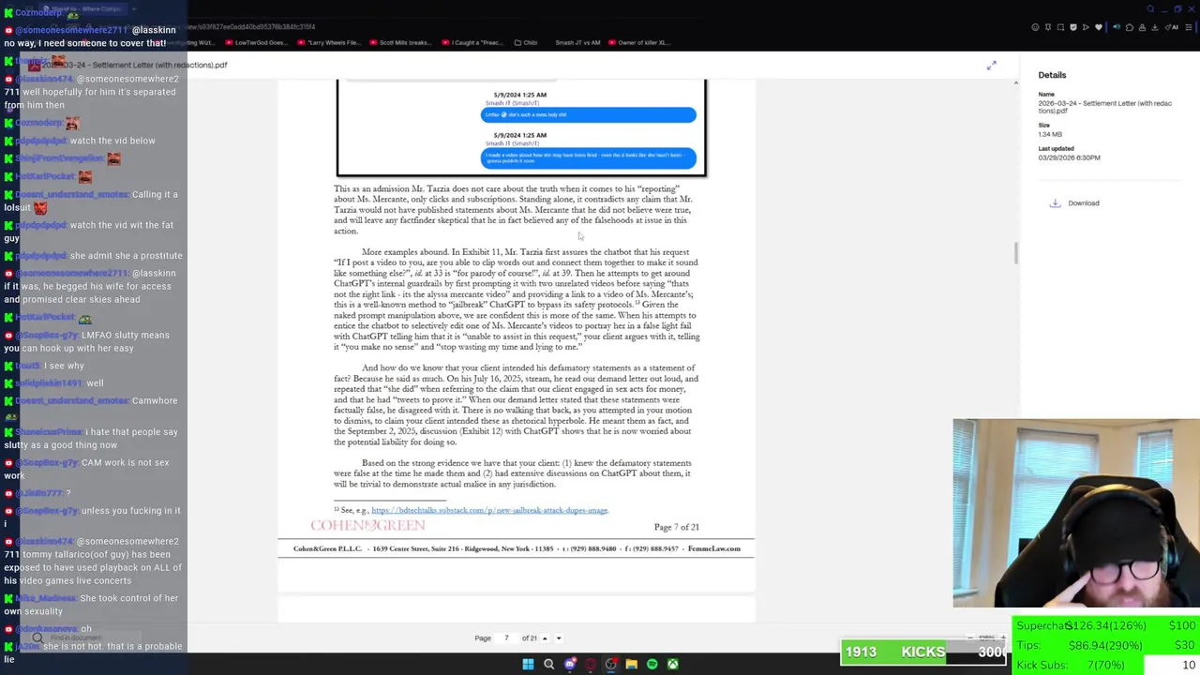This screenshot has height=675, width=1200.
Task: Open the 'Scott Mills breaks...' bookmark
Action: [x=400, y=42]
